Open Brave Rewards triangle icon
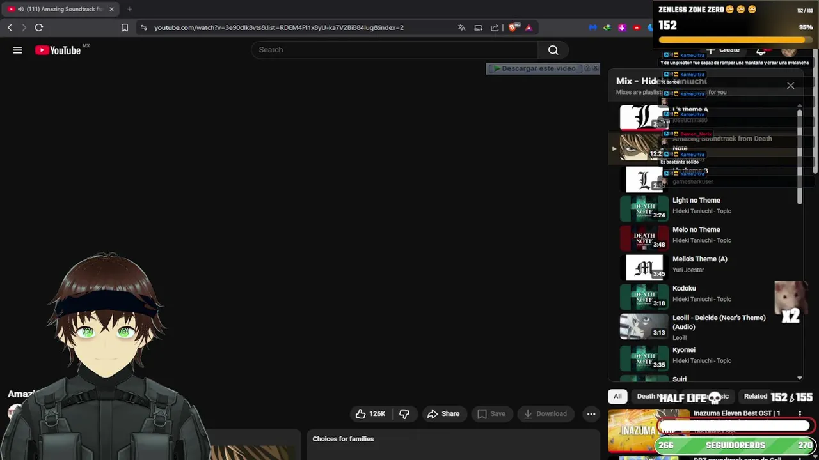819x460 pixels. (x=529, y=27)
